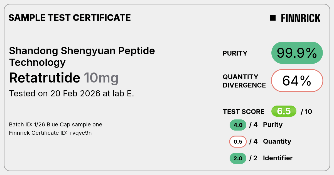This screenshot has width=334, height=175.
Task: Select the 99.9% purity badge
Action: 297,53
